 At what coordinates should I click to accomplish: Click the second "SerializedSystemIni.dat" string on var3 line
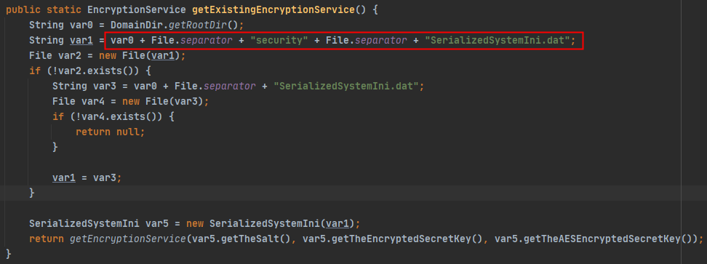point(346,86)
